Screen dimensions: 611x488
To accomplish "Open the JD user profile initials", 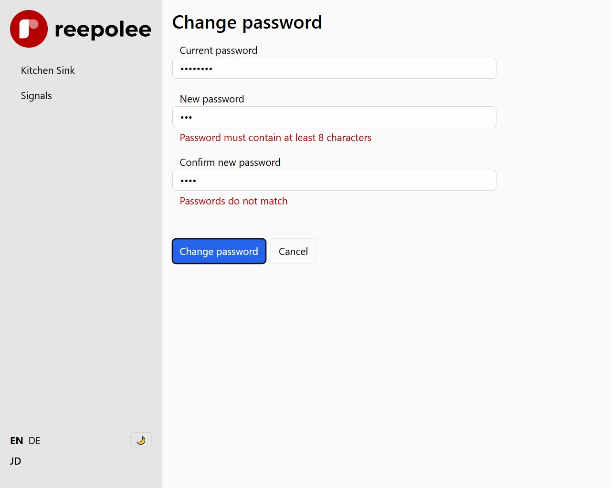I will click(x=16, y=461).
